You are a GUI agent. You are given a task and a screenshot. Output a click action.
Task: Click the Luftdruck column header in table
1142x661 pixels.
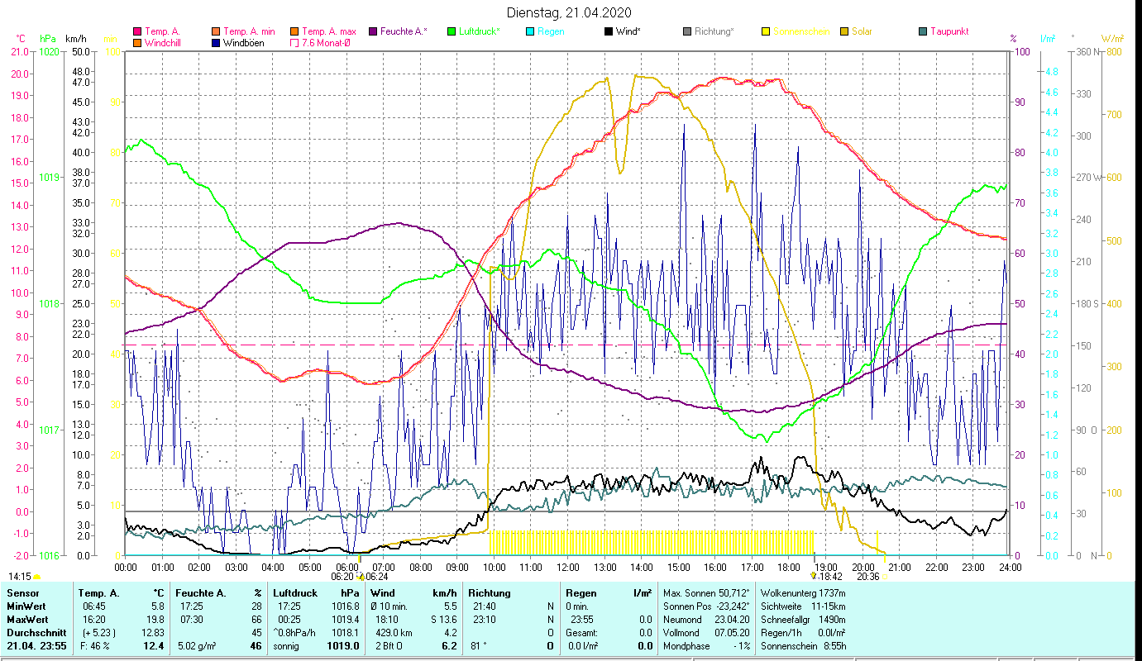pos(296,592)
